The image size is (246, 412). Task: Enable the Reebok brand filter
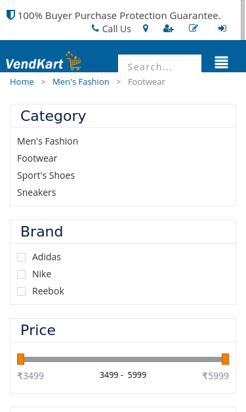click(21, 291)
